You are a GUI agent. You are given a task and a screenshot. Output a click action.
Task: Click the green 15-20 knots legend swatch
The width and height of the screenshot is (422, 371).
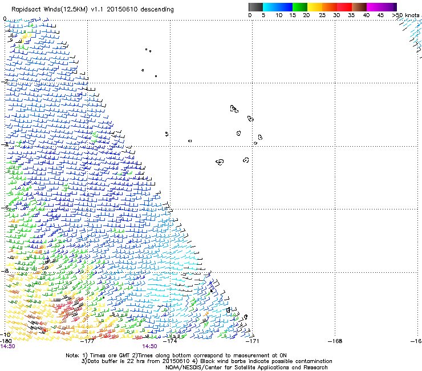pyautogui.click(x=300, y=7)
